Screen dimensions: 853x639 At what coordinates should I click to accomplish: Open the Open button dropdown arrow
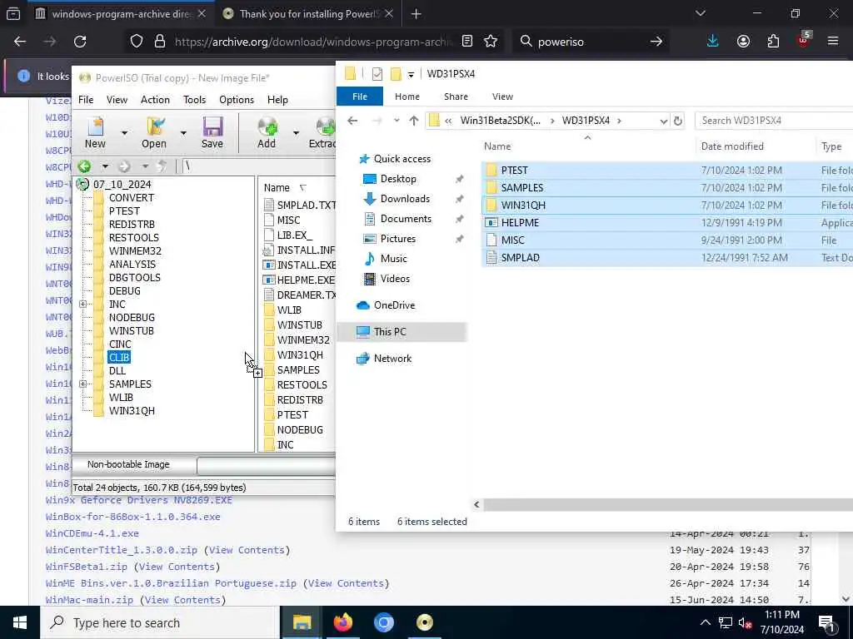(x=183, y=132)
